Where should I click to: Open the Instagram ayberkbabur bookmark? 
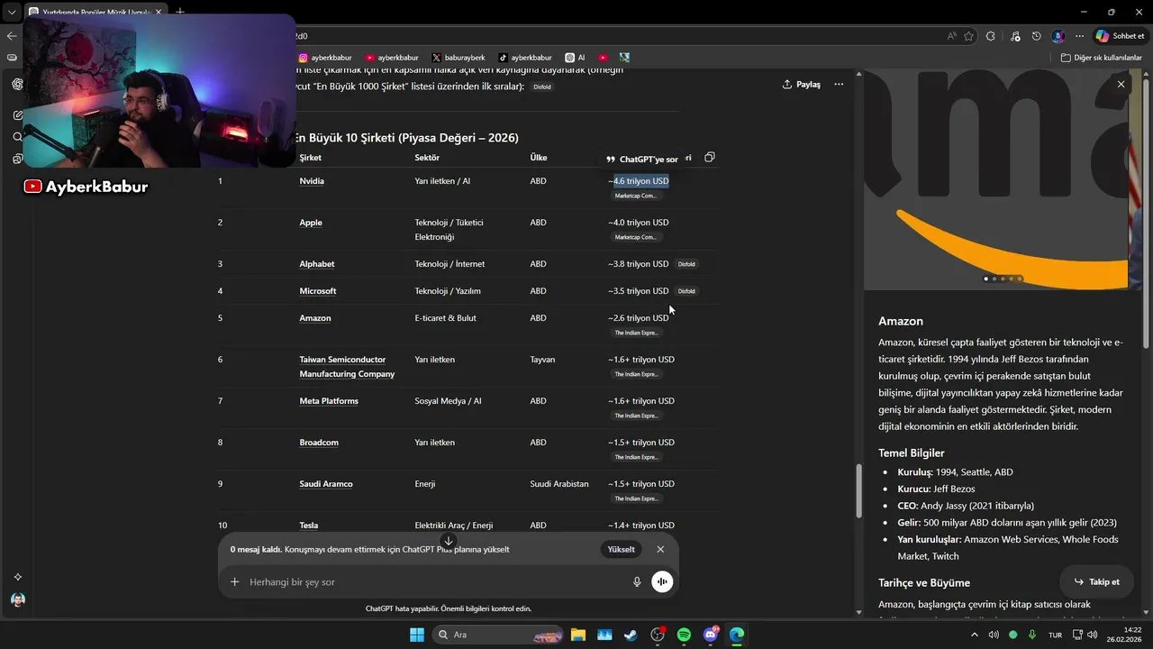coord(324,58)
